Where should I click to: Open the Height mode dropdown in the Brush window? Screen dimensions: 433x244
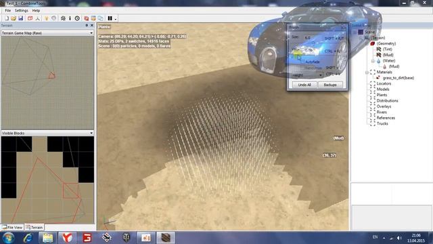[x=307, y=75]
